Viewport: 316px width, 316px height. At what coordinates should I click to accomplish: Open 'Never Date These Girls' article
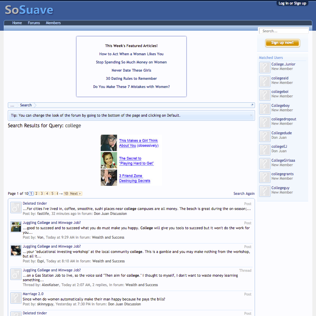(131, 70)
